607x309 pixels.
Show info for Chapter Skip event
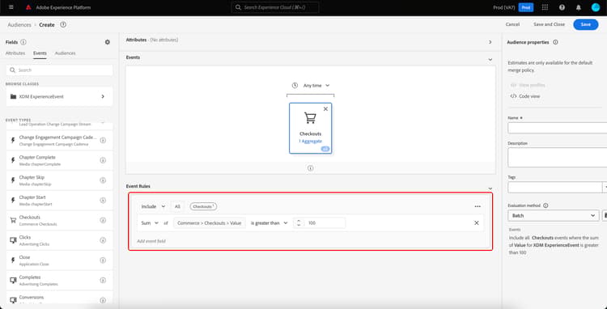click(103, 180)
